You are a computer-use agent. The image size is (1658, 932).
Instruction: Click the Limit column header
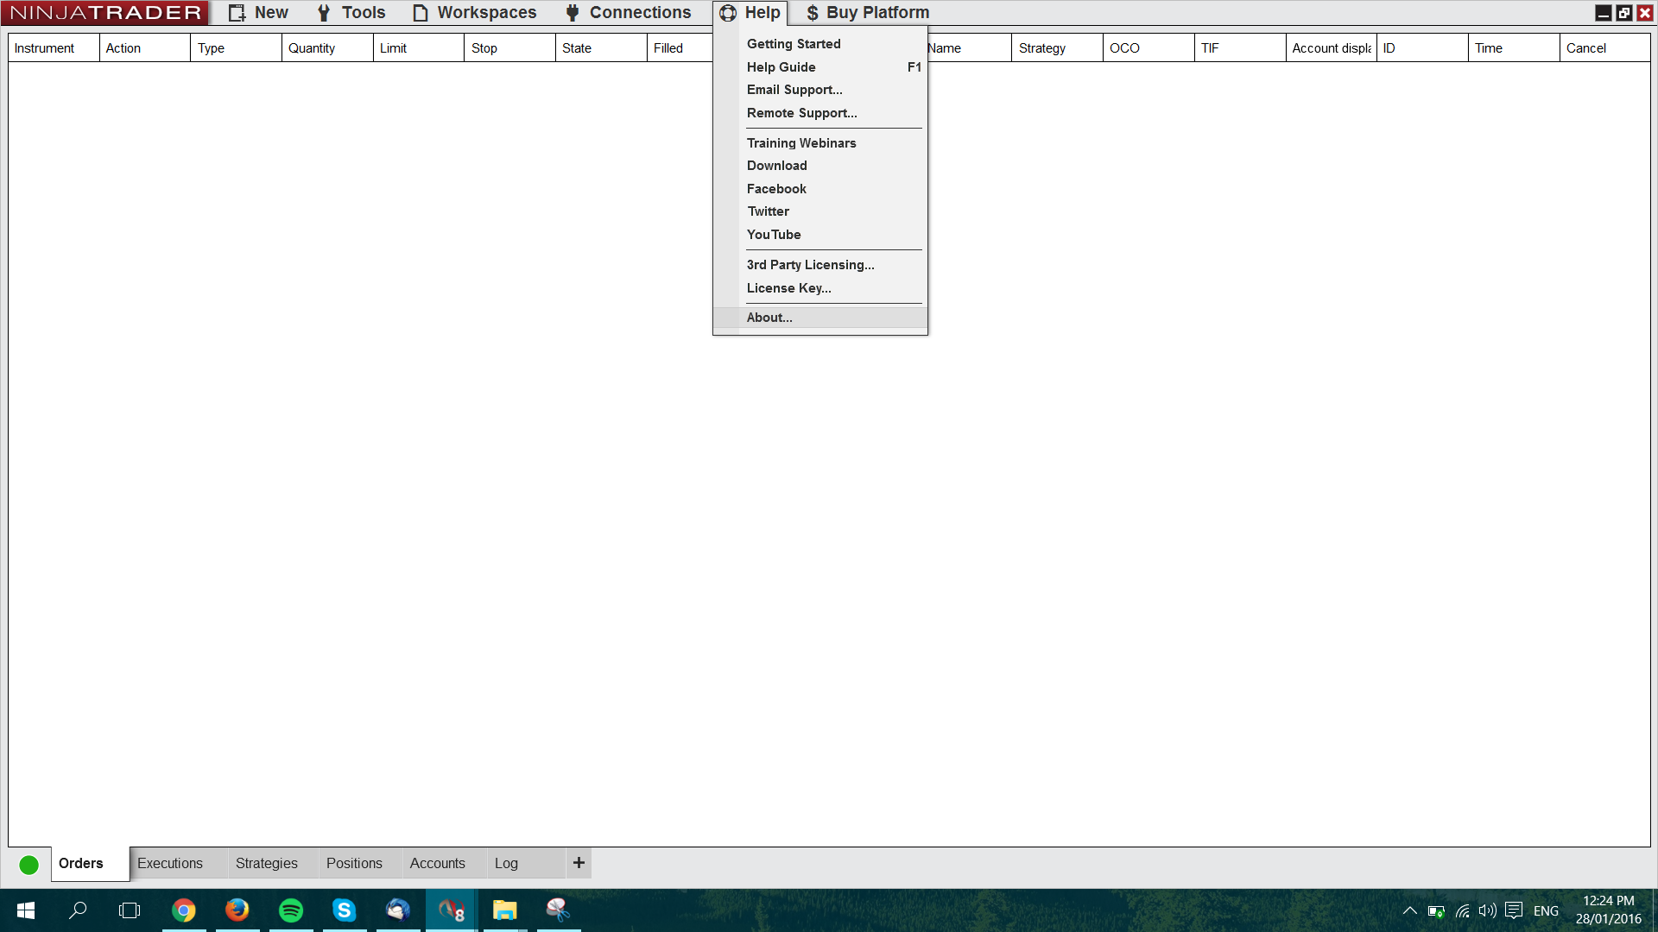click(420, 48)
